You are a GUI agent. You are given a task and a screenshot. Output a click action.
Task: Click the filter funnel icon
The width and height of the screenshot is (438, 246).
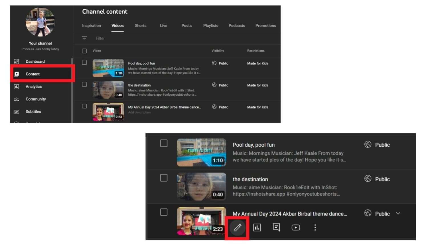pos(84,38)
